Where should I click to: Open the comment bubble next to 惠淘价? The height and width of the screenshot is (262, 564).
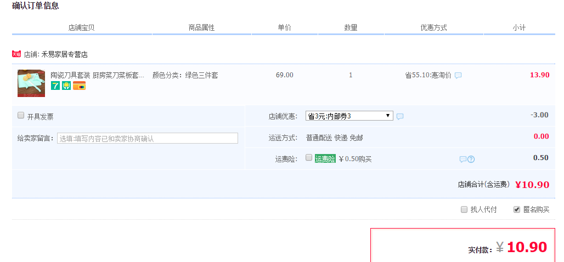coord(458,76)
